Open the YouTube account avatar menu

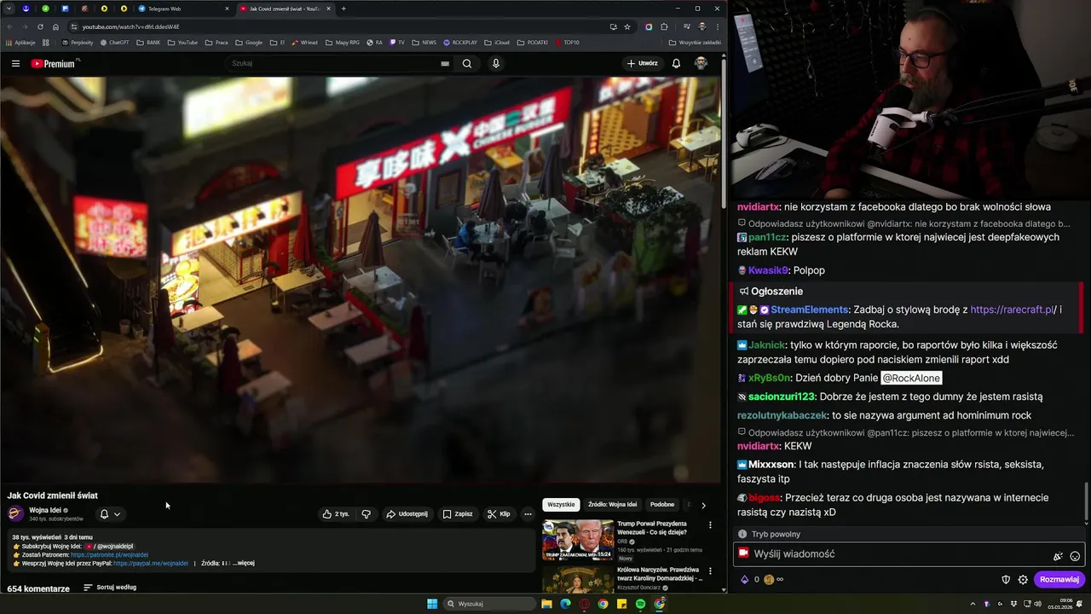[701, 63]
